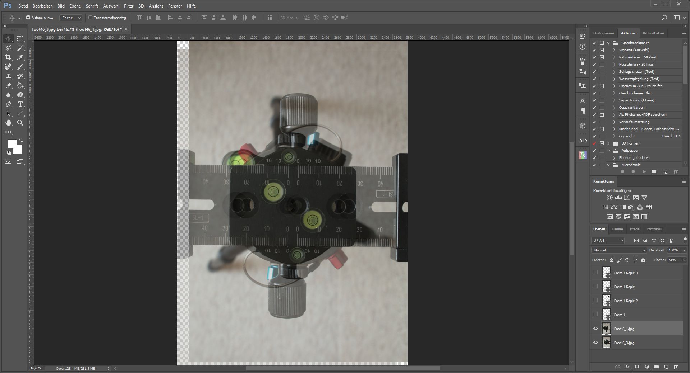Pick the Eyedropper tool
Image resolution: width=690 pixels, height=373 pixels.
20,57
